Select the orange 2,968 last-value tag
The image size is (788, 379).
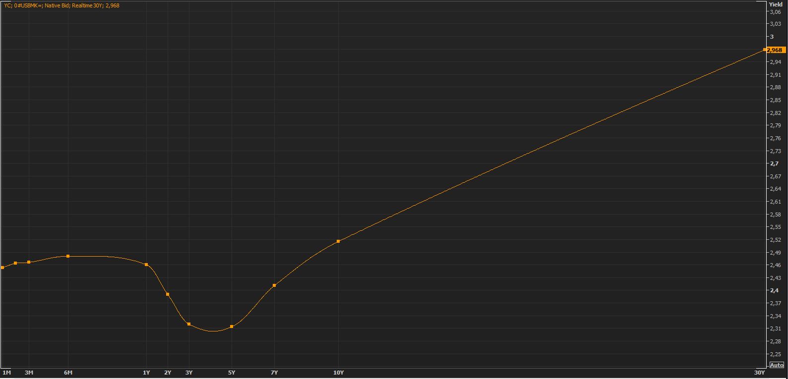tap(775, 50)
